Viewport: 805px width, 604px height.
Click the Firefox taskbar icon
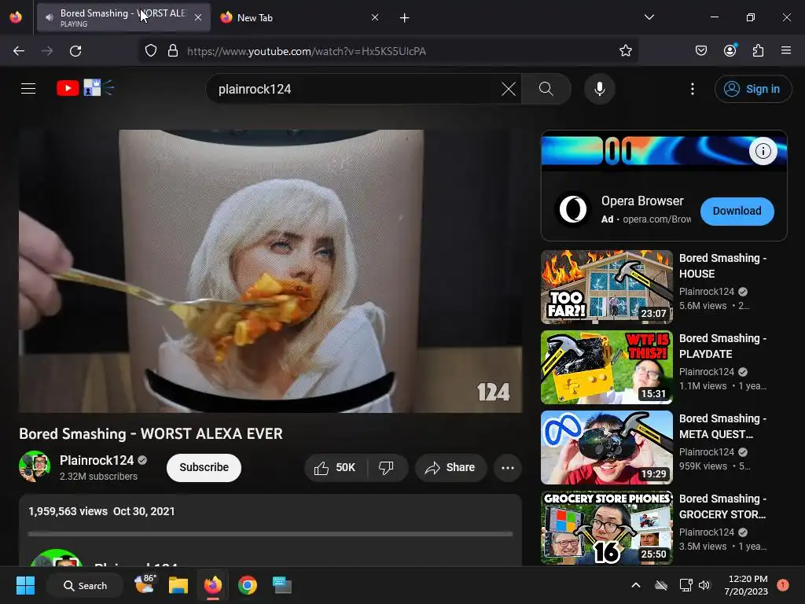[x=213, y=585]
